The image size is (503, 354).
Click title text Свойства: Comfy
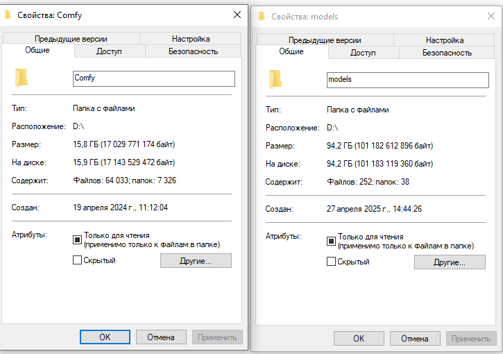pyautogui.click(x=50, y=15)
